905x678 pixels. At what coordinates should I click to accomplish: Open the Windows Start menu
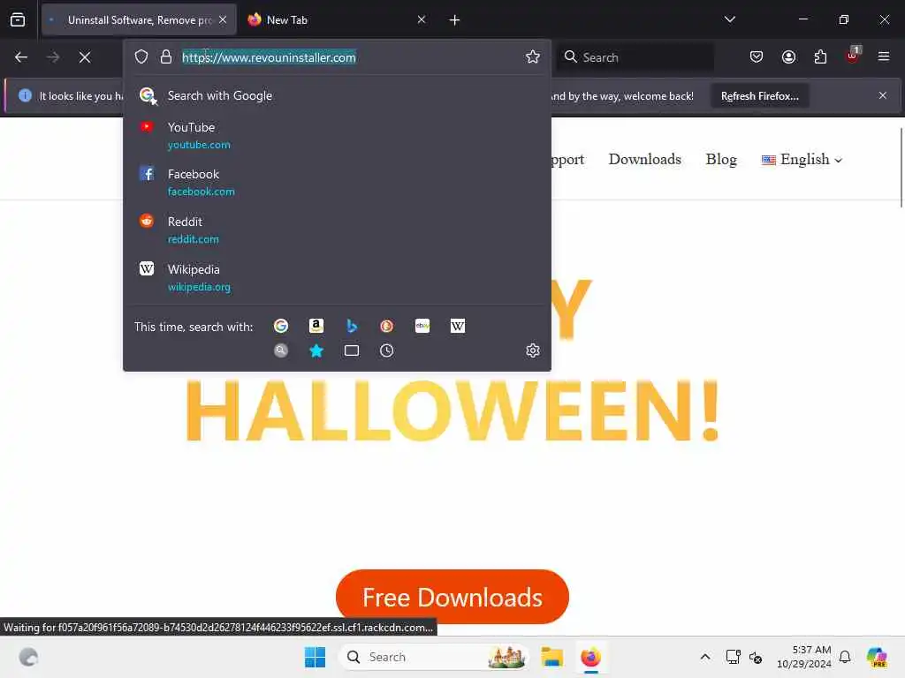pos(315,657)
